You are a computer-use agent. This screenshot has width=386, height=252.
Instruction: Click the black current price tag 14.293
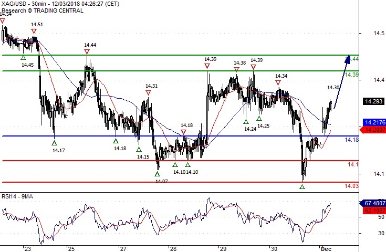(374, 101)
